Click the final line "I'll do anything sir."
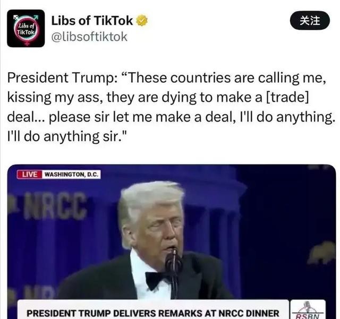Viewport: 340px width, 319px height. click(x=67, y=136)
